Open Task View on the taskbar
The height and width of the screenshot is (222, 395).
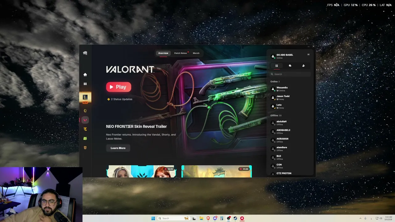tap(194, 218)
